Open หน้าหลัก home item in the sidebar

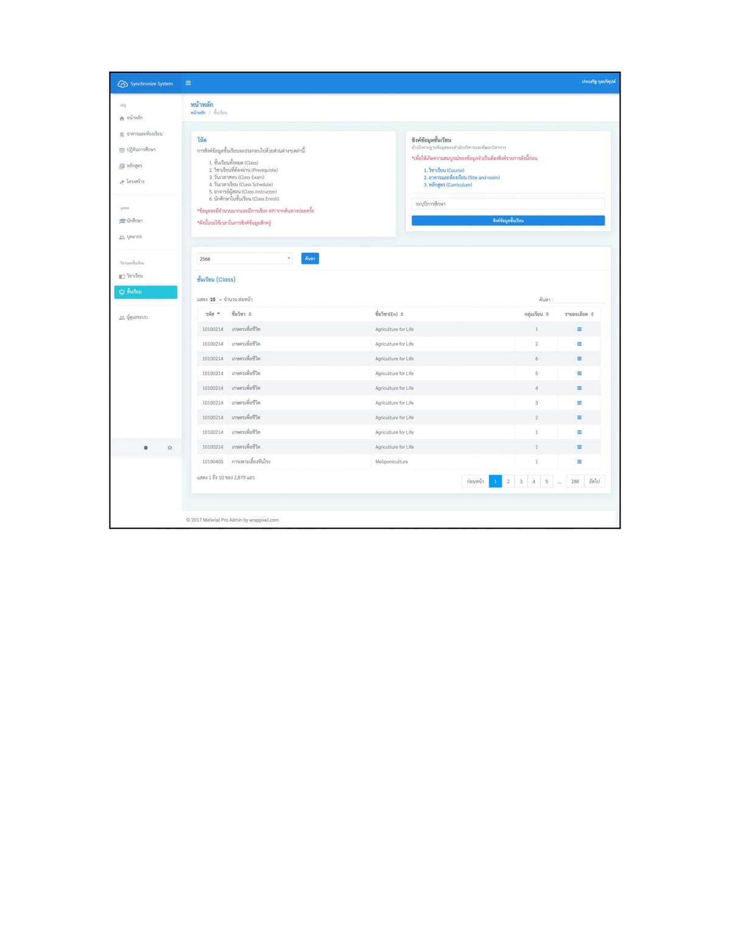pyautogui.click(x=131, y=118)
